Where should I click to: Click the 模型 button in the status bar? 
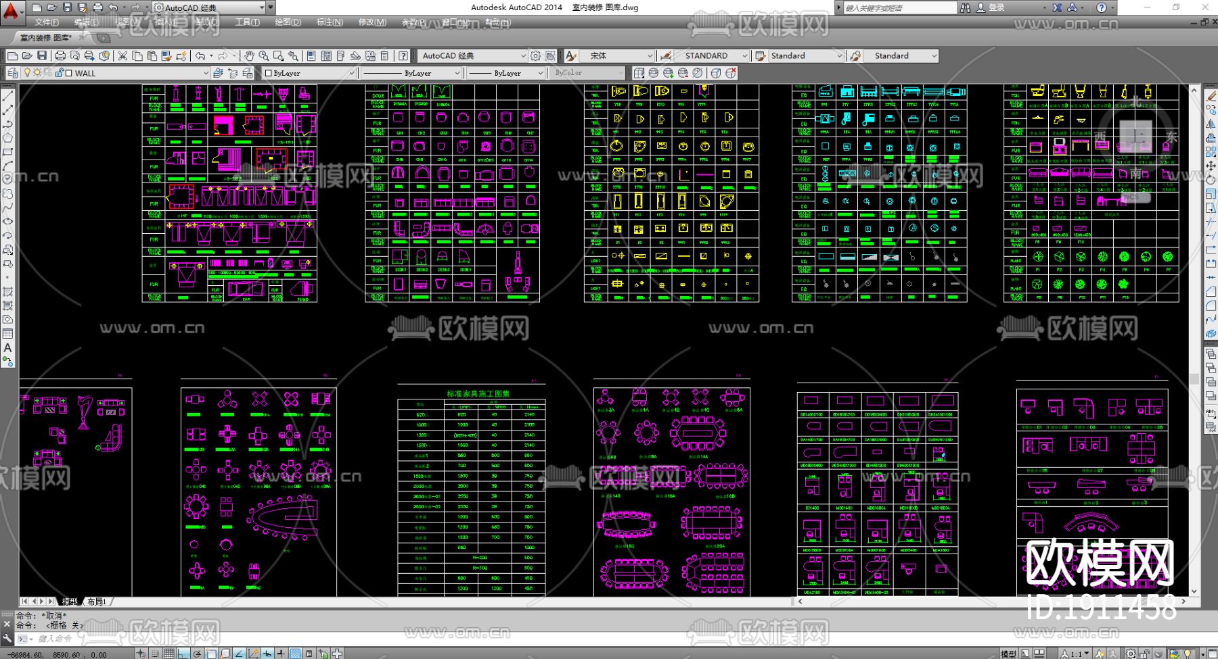pos(1008,654)
